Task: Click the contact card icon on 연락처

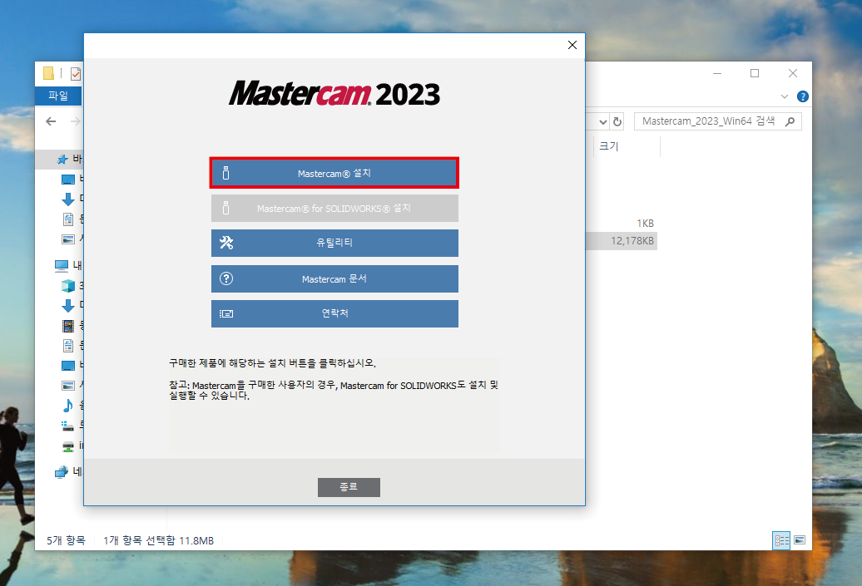Action: pos(226,313)
